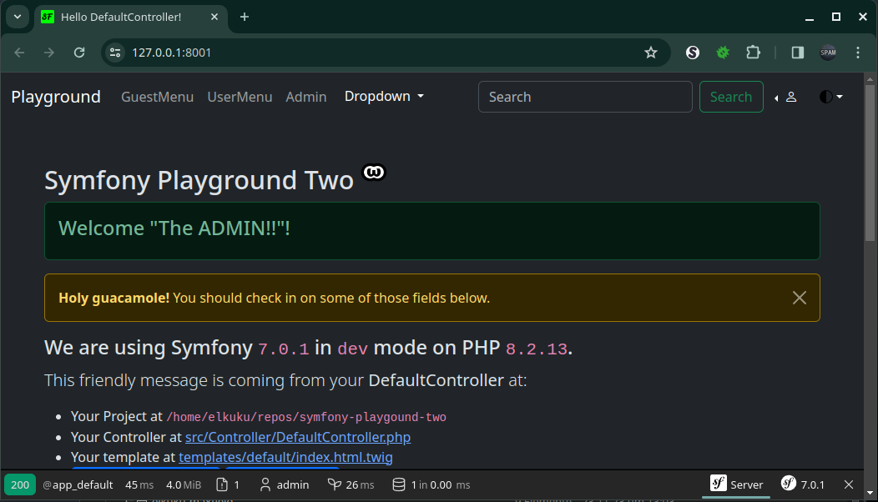
Task: Click the scrollbar down arrow
Action: [870, 493]
